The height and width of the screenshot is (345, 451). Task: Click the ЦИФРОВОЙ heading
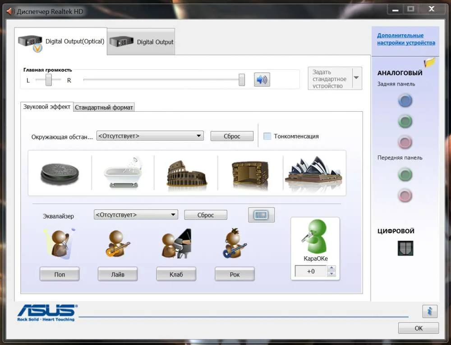(x=396, y=231)
